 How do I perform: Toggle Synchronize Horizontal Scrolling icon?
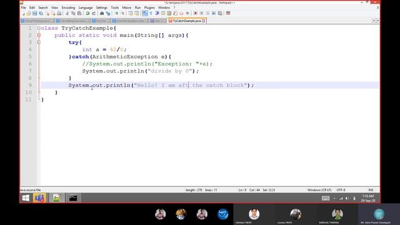pyautogui.click(x=136, y=13)
